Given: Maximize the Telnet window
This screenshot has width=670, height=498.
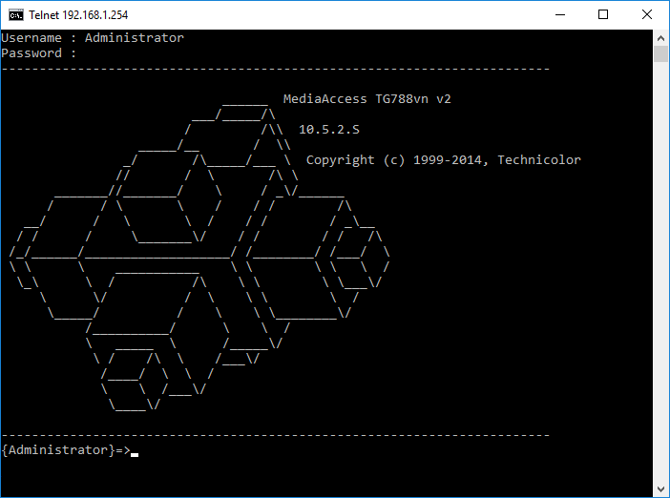Looking at the screenshot, I should 603,14.
